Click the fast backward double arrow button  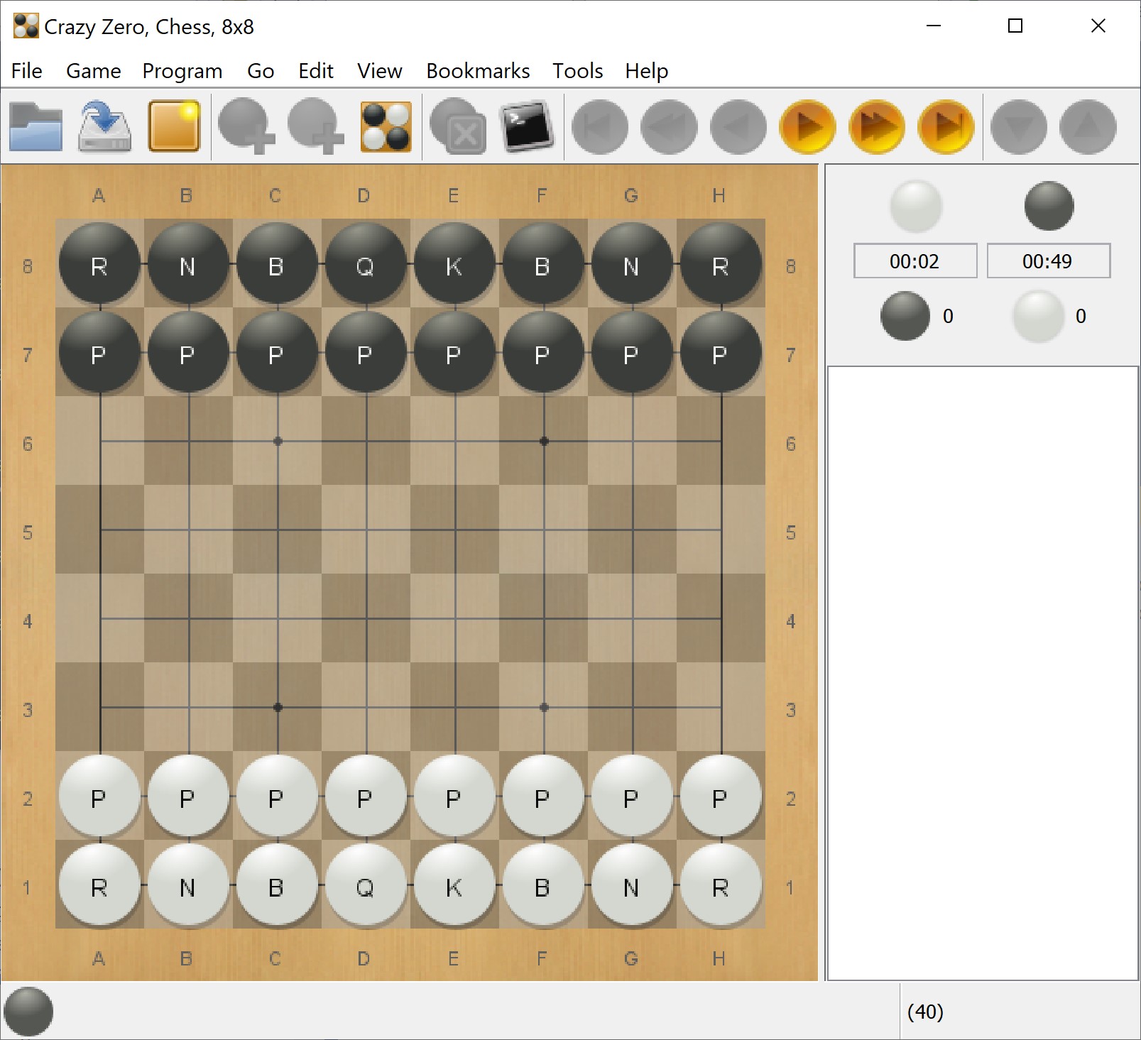click(669, 127)
